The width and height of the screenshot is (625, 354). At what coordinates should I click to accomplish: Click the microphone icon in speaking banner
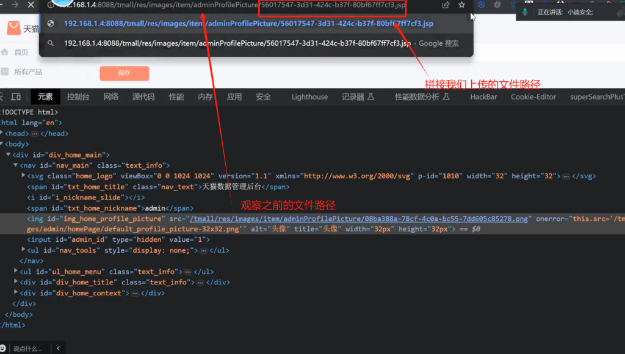[x=525, y=12]
